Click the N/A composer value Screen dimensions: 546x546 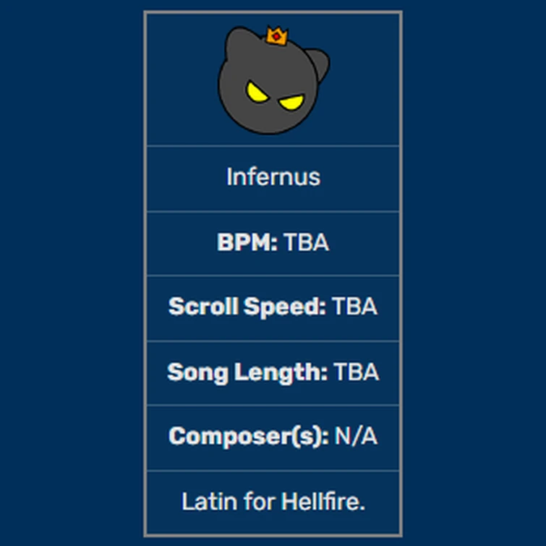tap(356, 436)
